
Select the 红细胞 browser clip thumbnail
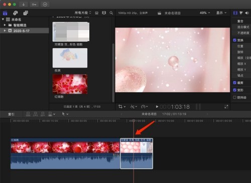(70, 84)
